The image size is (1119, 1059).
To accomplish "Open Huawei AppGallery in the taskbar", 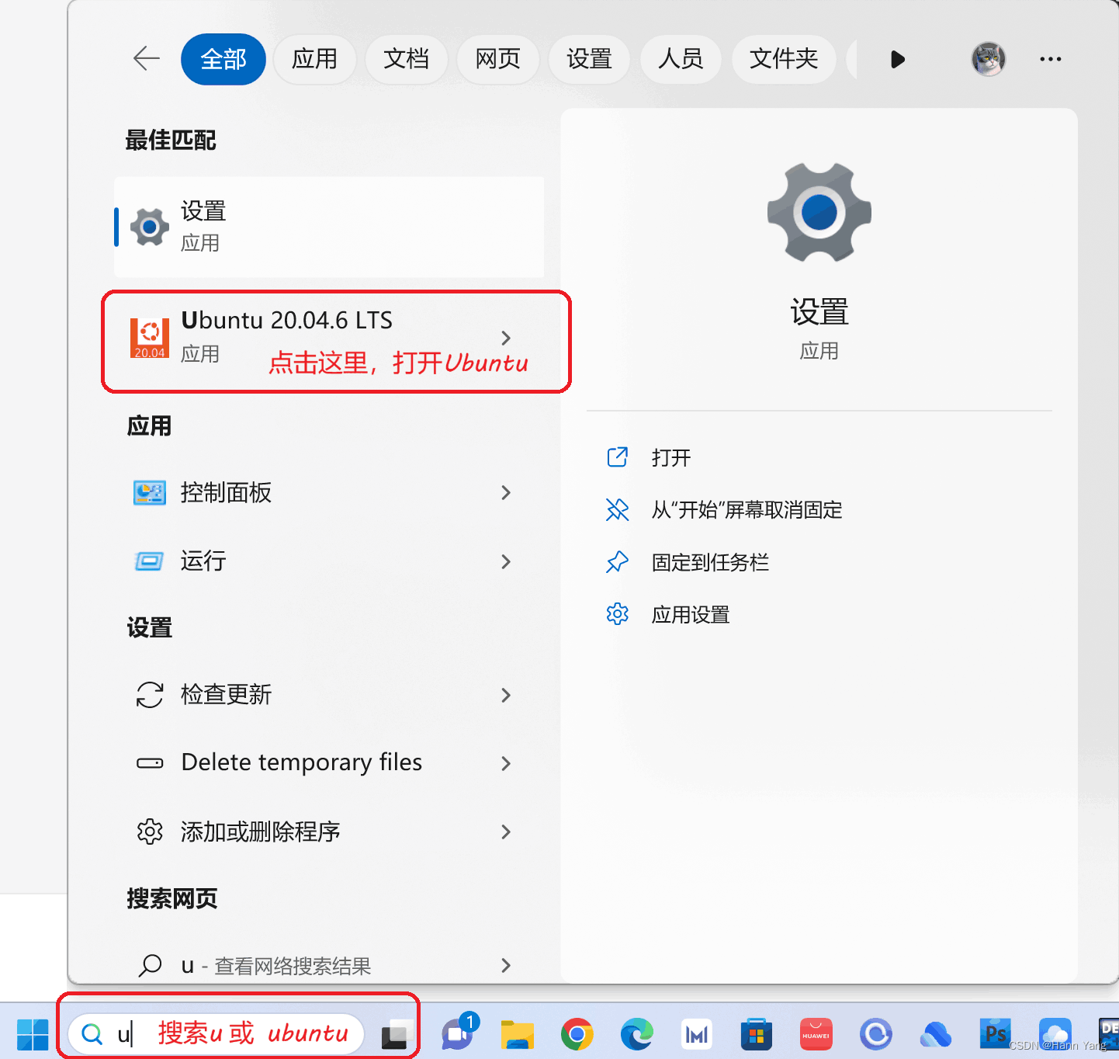I will (816, 1034).
